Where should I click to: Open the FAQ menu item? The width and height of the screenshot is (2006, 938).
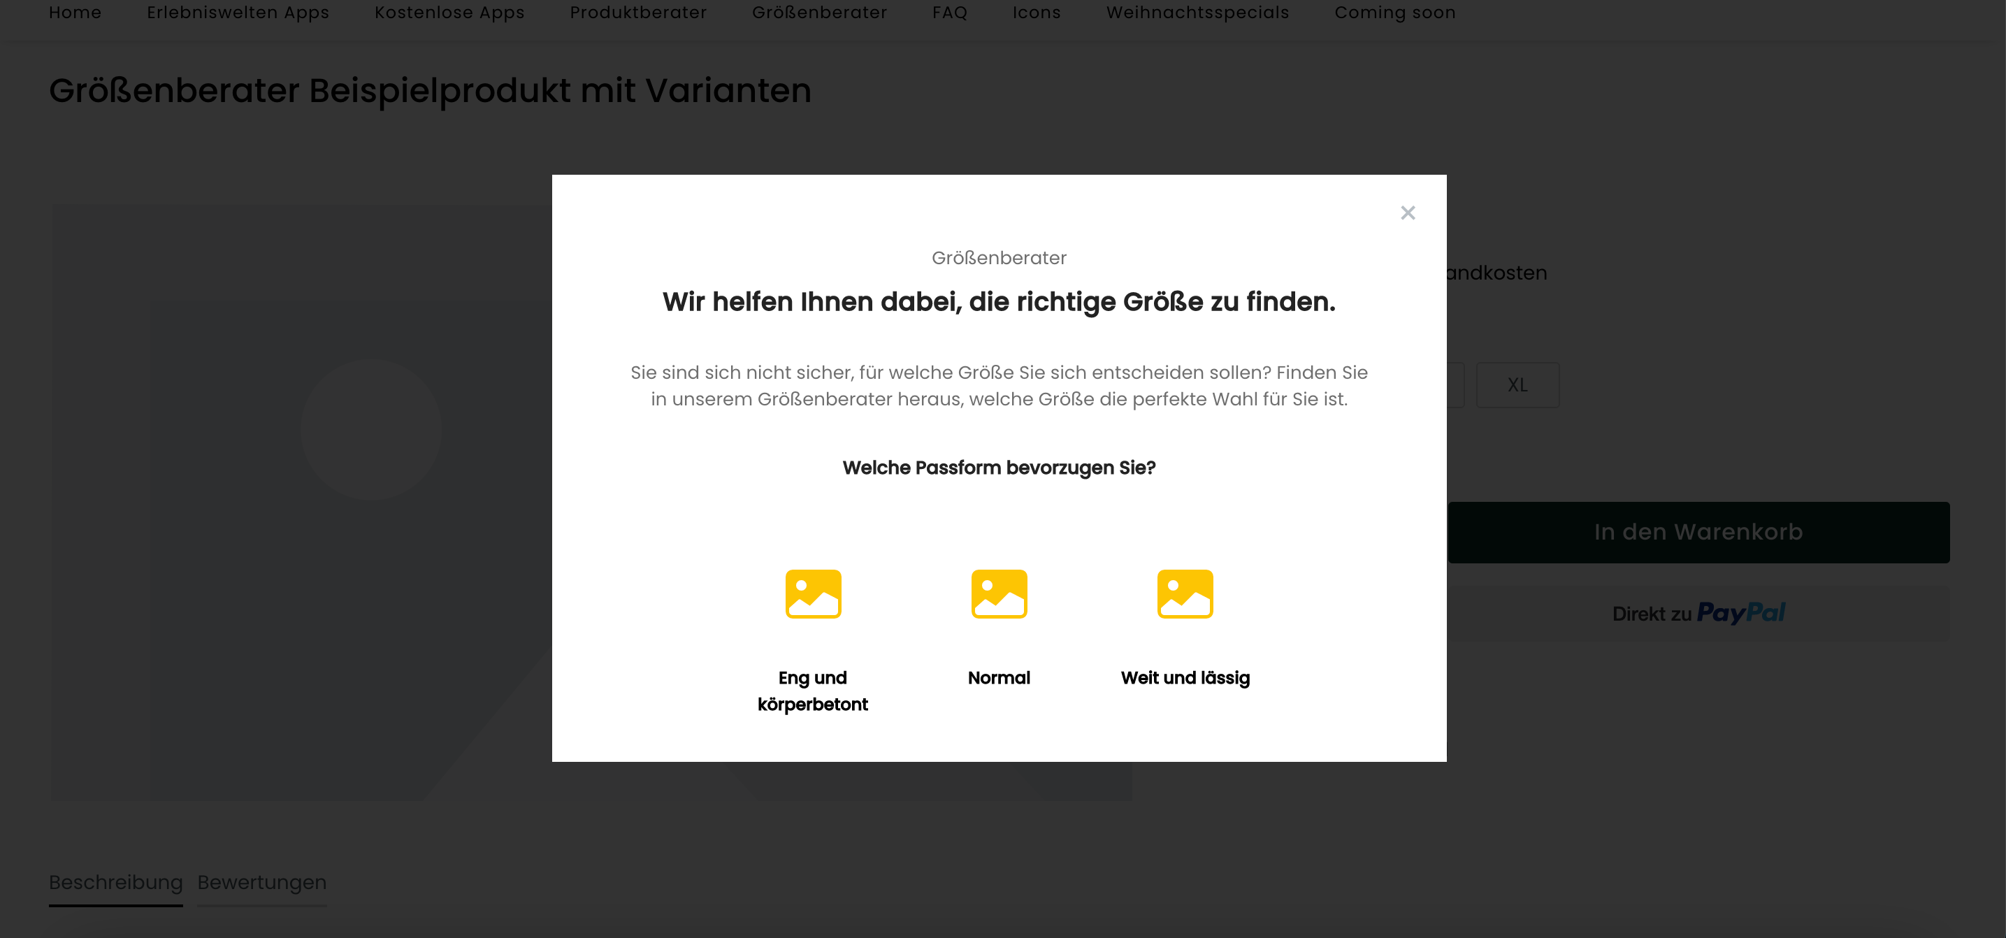tap(950, 13)
